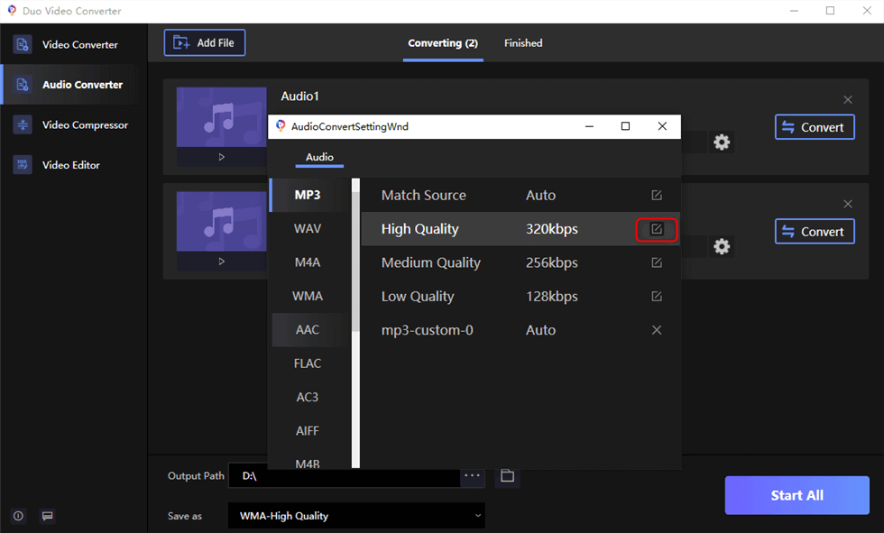The image size is (884, 533).
Task: Click the Audio1 thumbnail
Action: [222, 117]
